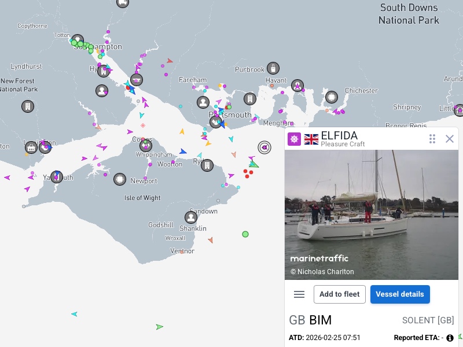This screenshot has height=347, width=463.
Task: Click the purple pleasure craft wheel icon
Action: pyautogui.click(x=294, y=139)
